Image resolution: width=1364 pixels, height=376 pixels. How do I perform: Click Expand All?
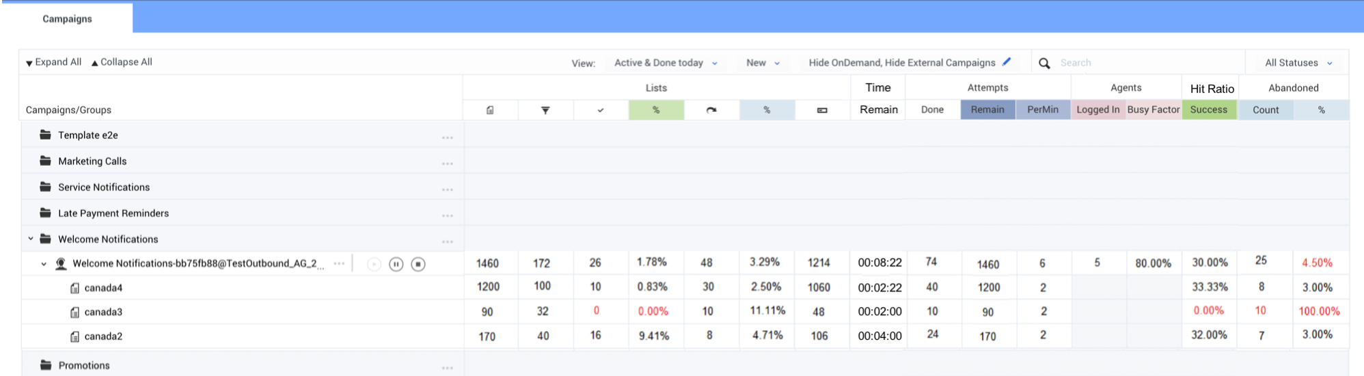[x=53, y=62]
